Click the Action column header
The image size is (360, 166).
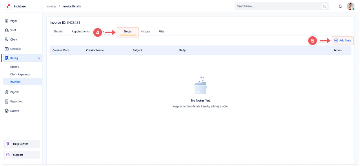337,50
